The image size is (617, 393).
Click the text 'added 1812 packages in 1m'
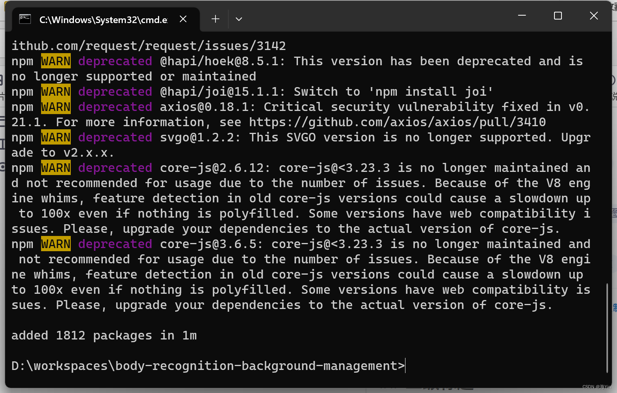point(104,336)
